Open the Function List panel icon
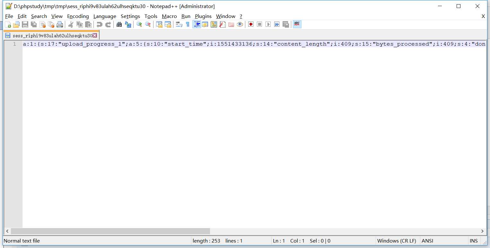490x248 pixels. click(222, 24)
